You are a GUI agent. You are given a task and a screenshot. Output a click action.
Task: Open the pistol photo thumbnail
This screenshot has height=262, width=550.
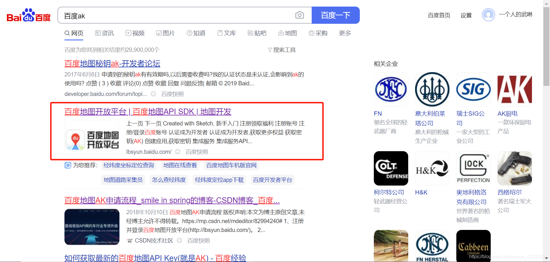514,168
